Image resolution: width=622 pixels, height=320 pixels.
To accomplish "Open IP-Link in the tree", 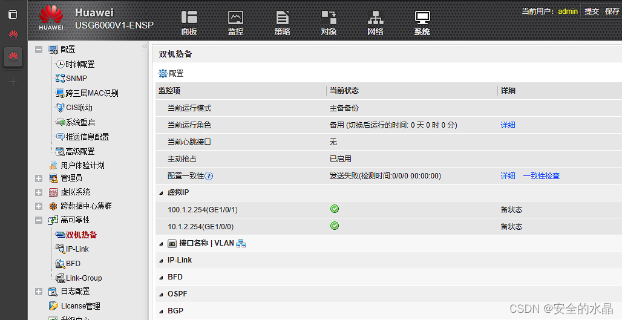I will 77,249.
